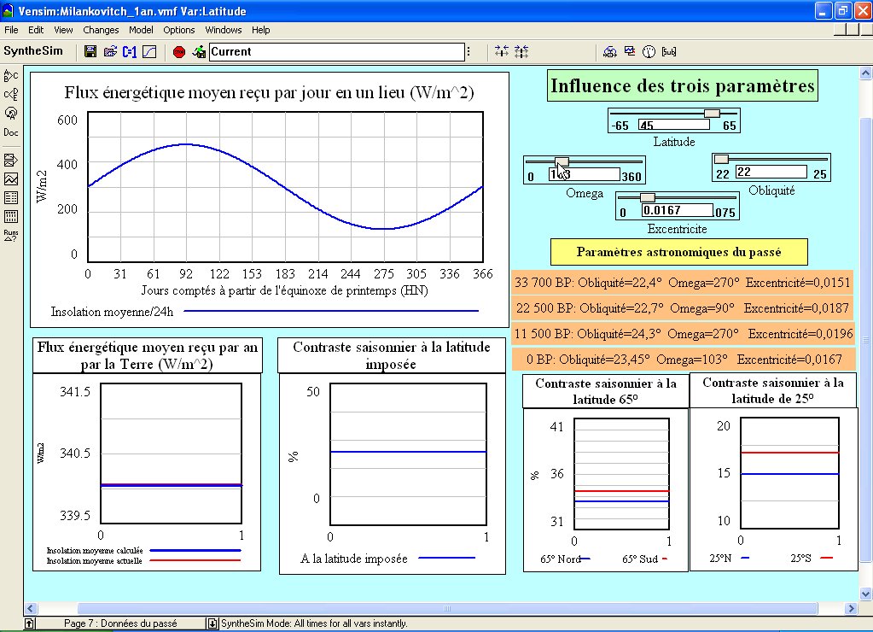The height and width of the screenshot is (632, 873).
Task: Click the Current run name field
Action: 336,52
